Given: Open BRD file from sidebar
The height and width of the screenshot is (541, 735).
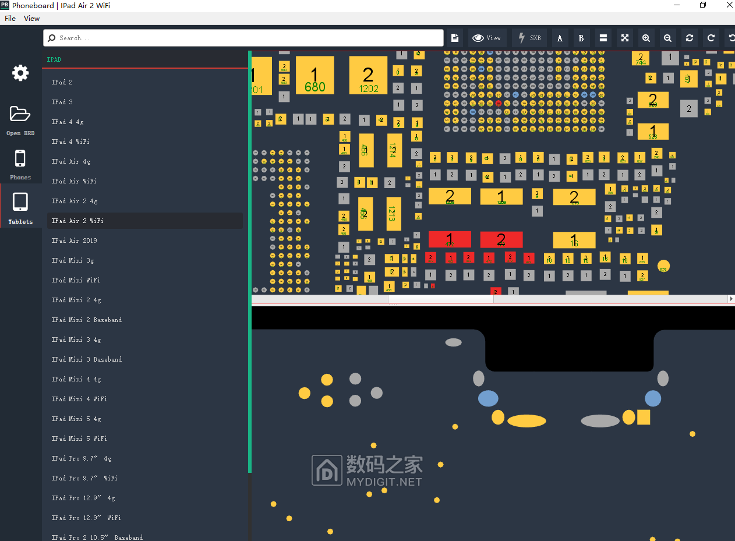Looking at the screenshot, I should pyautogui.click(x=20, y=121).
